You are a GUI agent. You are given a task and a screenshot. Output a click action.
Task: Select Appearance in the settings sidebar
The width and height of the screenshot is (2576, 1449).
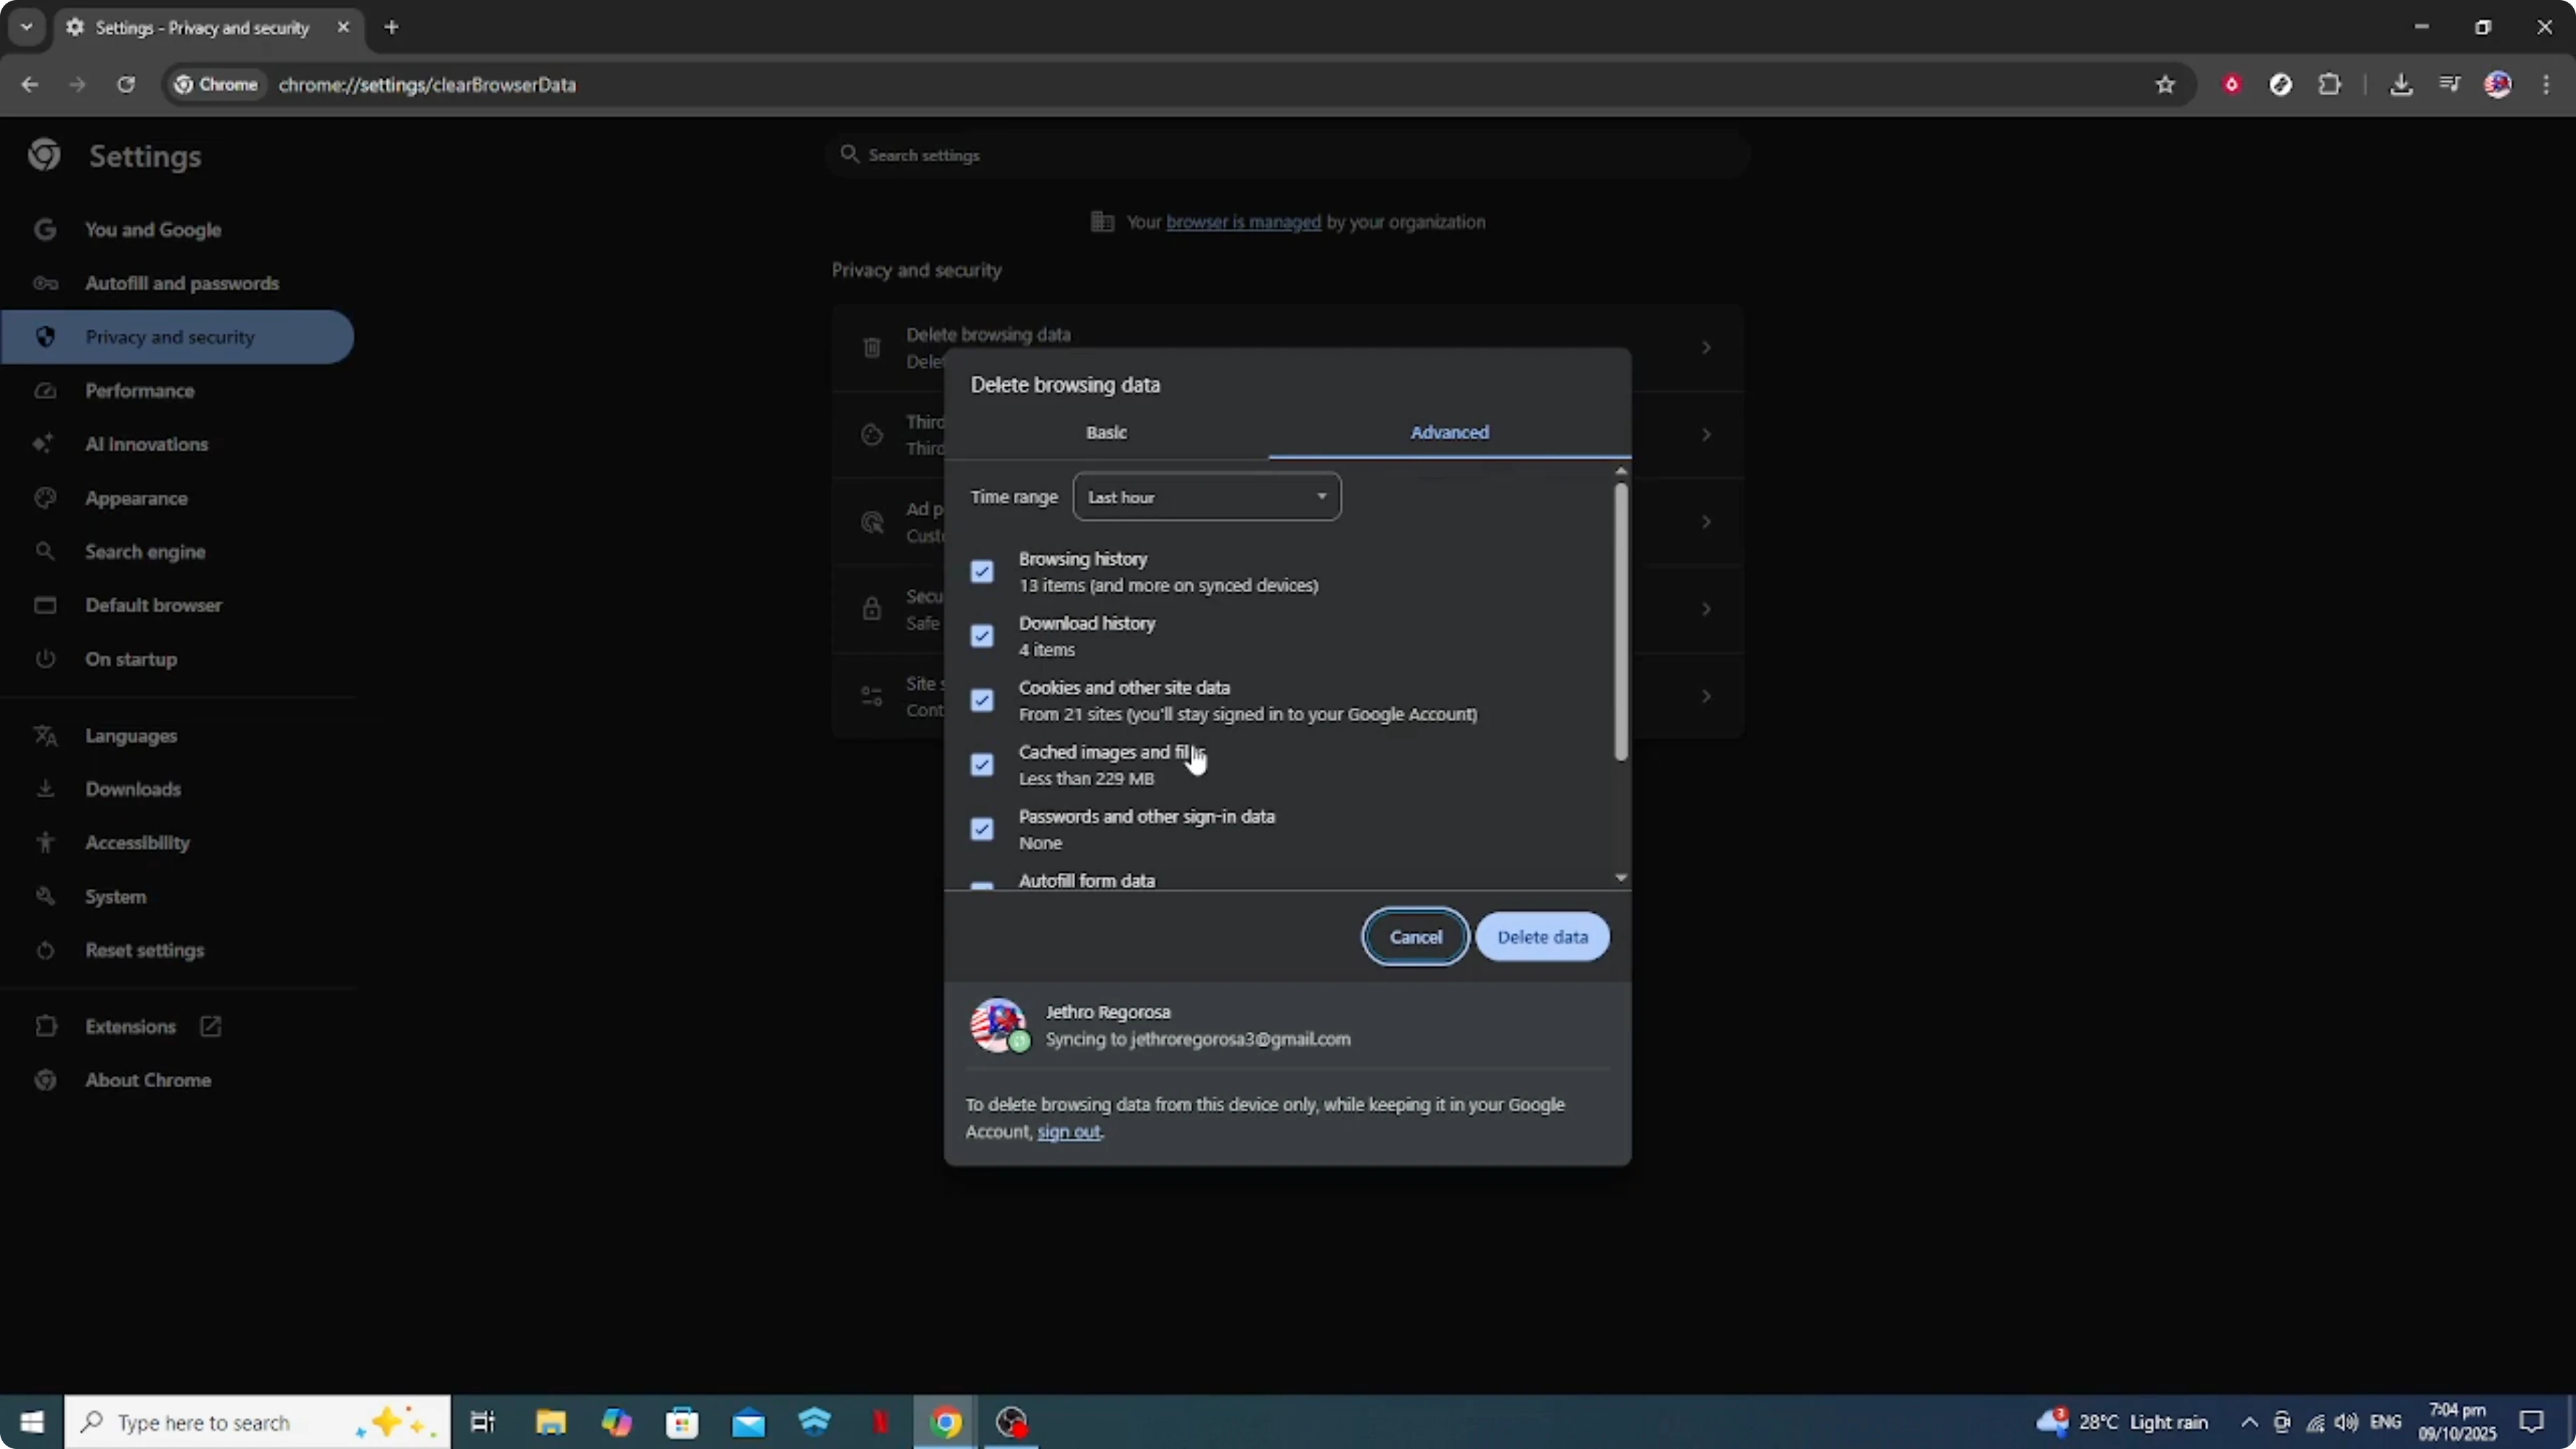click(x=136, y=498)
